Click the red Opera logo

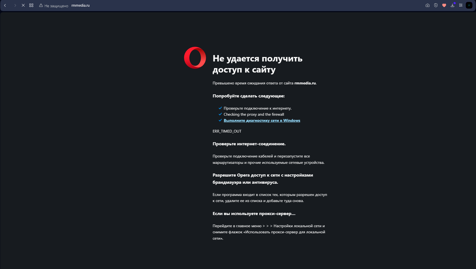[x=195, y=58]
